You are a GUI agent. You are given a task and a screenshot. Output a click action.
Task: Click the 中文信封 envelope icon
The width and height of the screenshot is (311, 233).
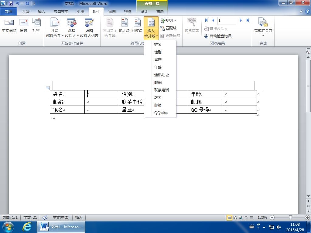coord(9,22)
